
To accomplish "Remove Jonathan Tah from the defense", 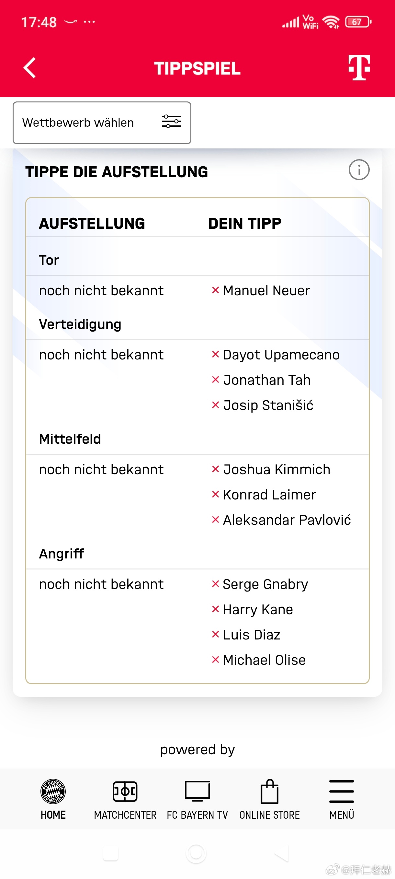I will [x=215, y=380].
